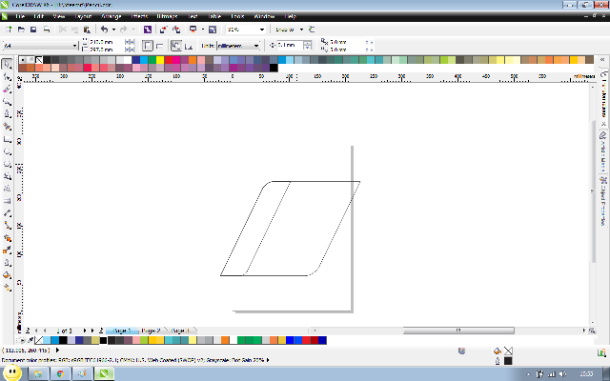The width and height of the screenshot is (610, 381).
Task: Add page button after navigator
Action: coord(101,331)
